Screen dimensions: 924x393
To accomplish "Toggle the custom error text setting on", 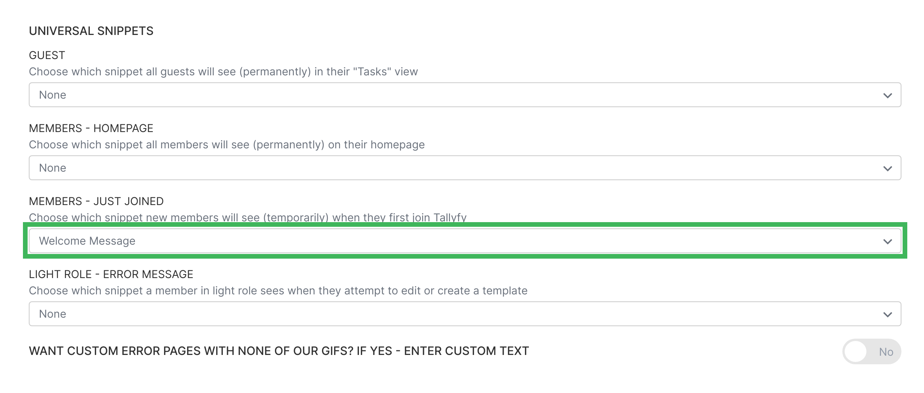I will point(871,351).
